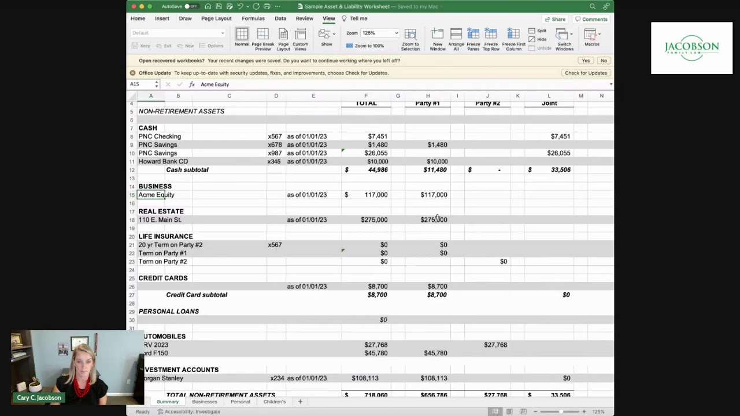This screenshot has width=740, height=416.
Task: Click Zoom to 100%
Action: pyautogui.click(x=365, y=46)
